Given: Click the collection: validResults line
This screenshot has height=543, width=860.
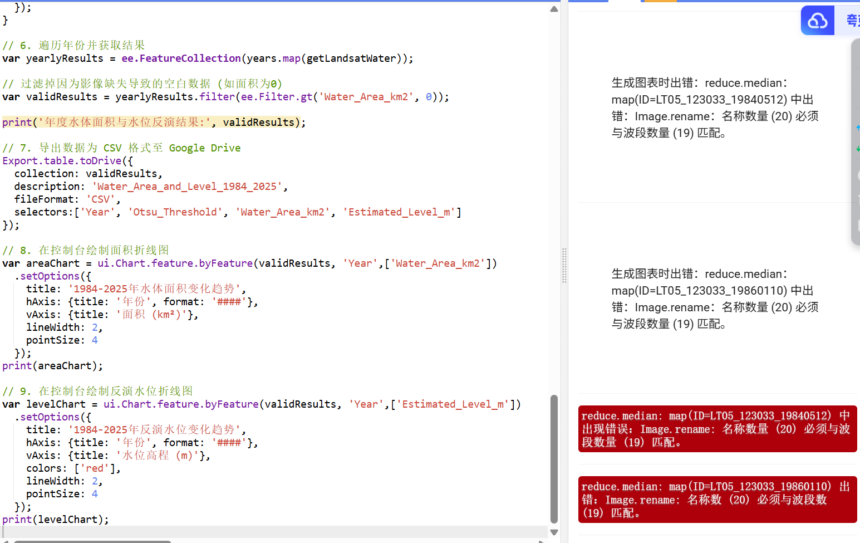Looking at the screenshot, I should pyautogui.click(x=89, y=174).
